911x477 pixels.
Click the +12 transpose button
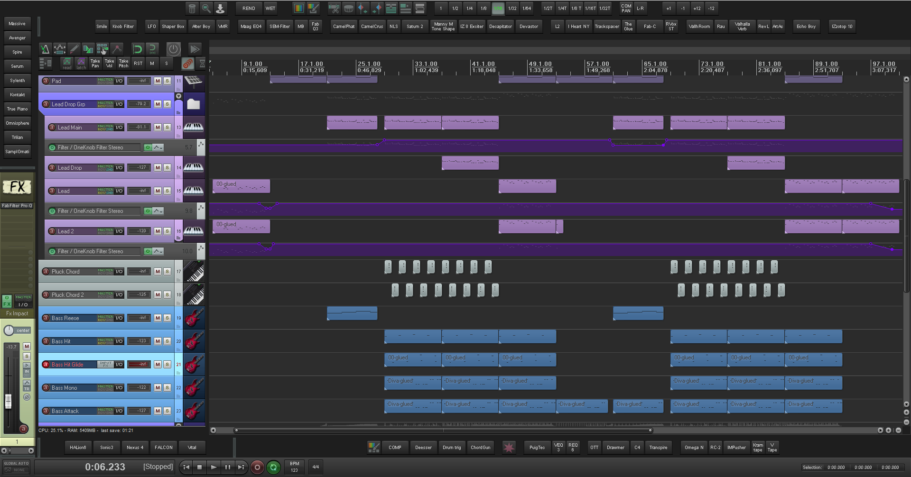click(697, 8)
